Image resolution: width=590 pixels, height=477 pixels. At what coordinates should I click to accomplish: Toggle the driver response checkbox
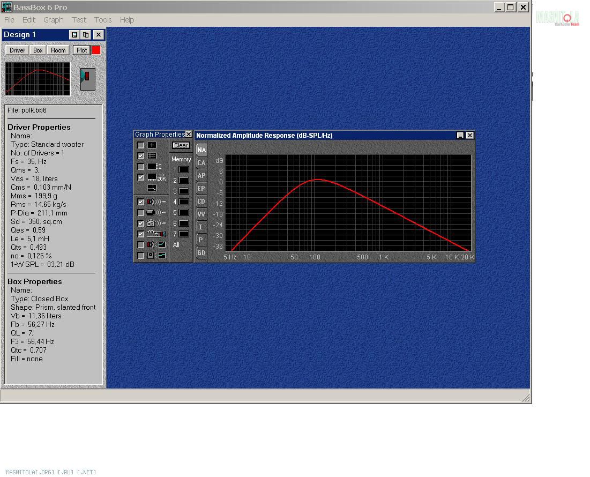141,202
